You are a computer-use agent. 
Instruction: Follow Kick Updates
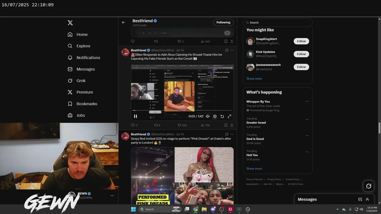(301, 54)
